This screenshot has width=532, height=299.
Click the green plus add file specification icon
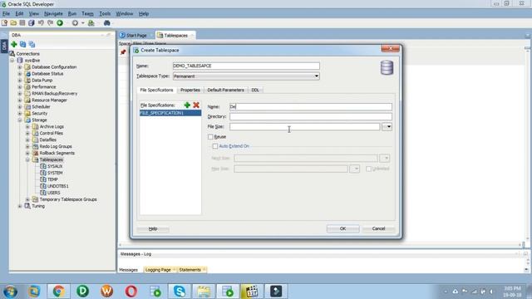187,105
